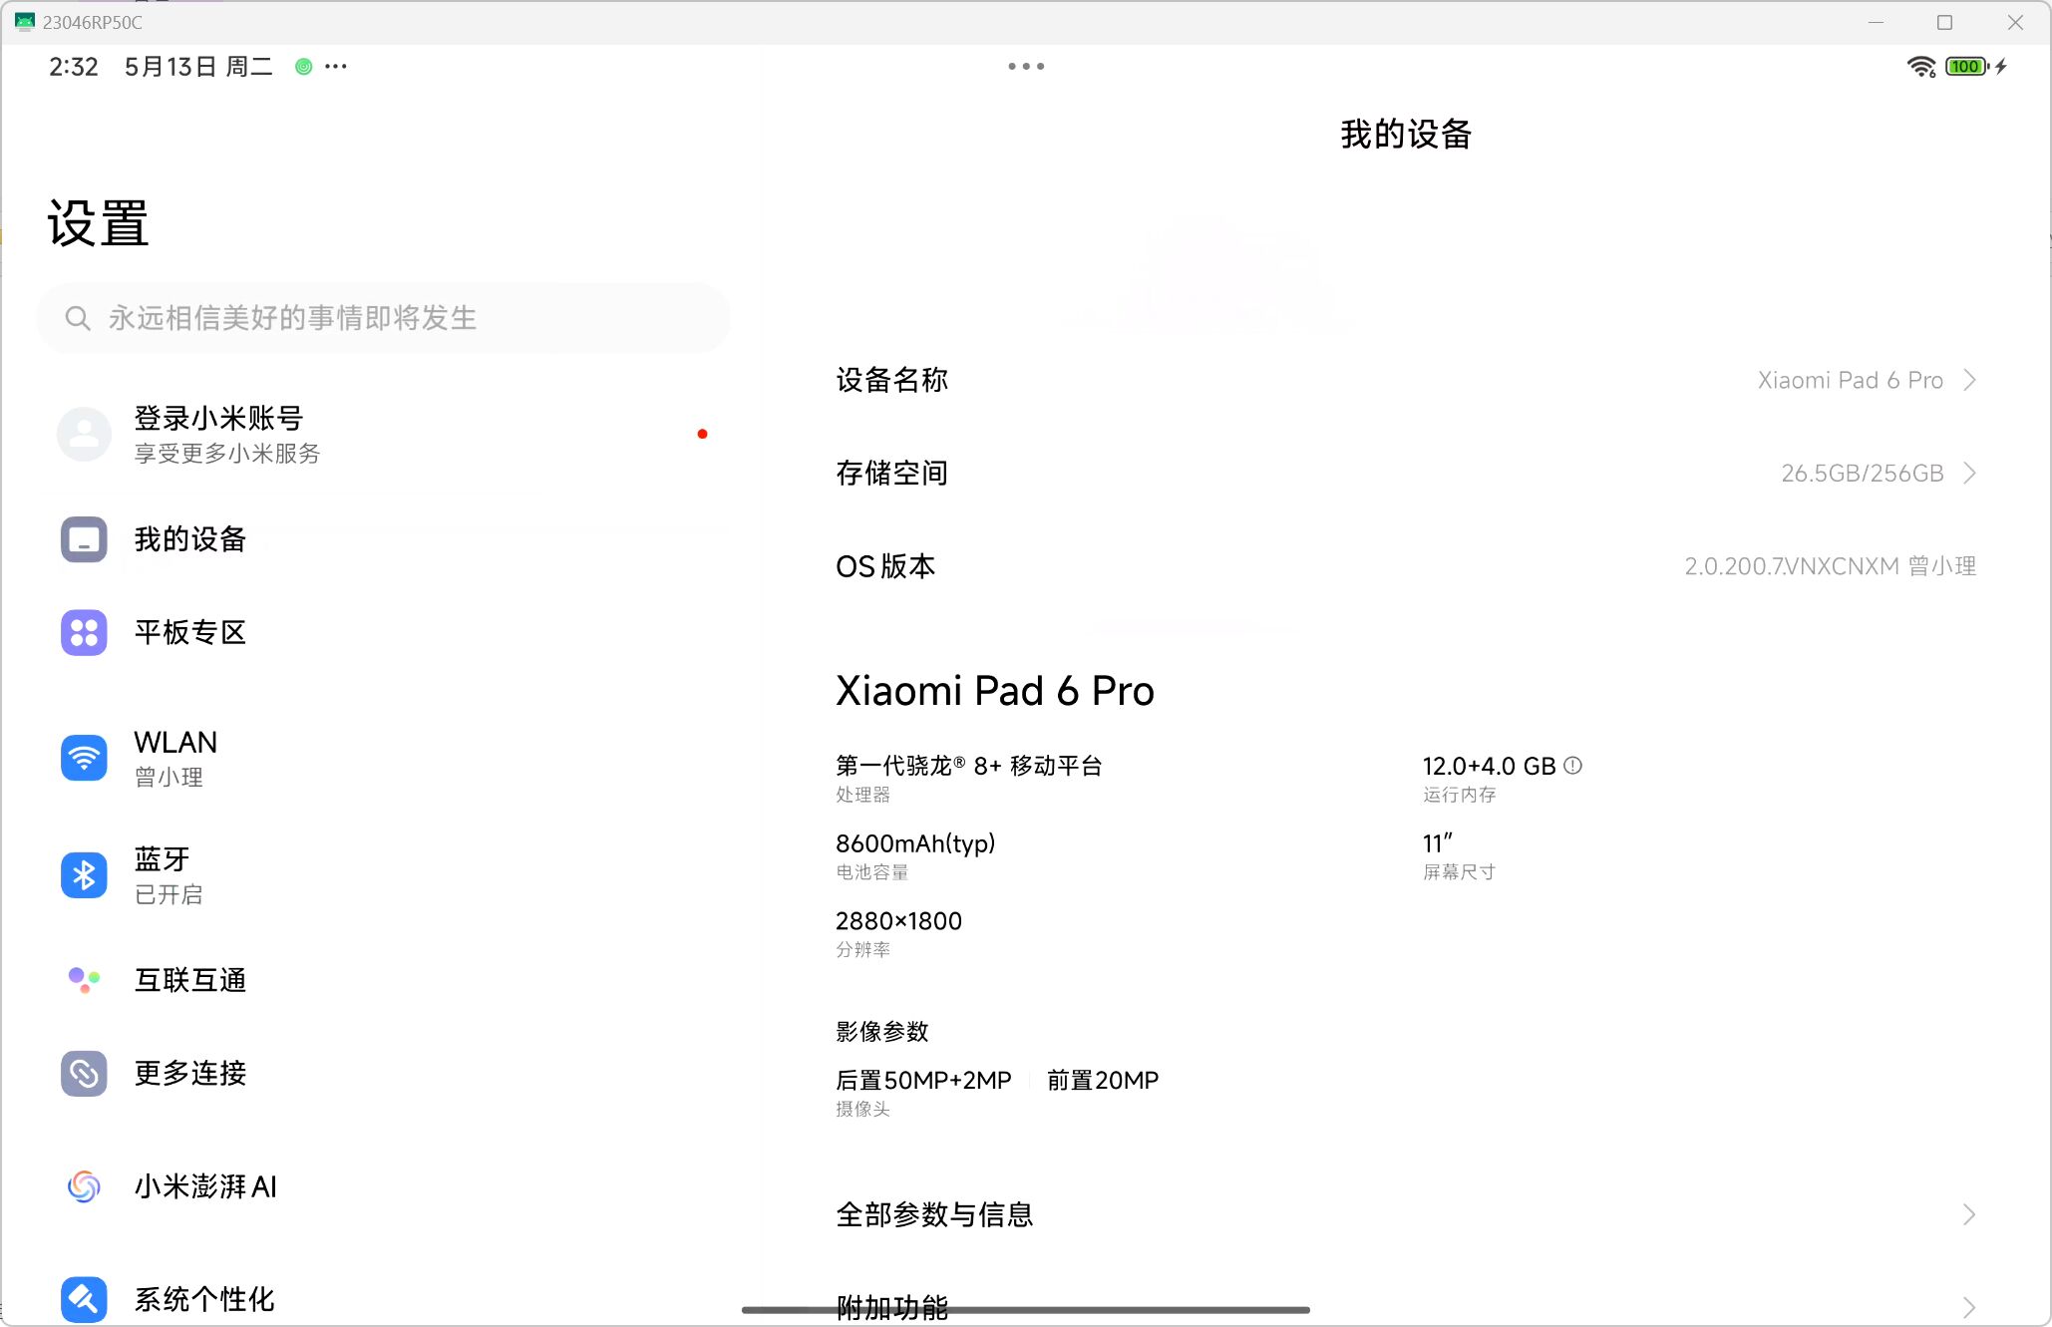This screenshot has width=2052, height=1327.
Task: Click the 已开启 Bluetooth status text
Action: (169, 894)
